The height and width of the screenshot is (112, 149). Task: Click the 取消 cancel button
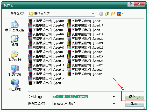tap(134, 104)
